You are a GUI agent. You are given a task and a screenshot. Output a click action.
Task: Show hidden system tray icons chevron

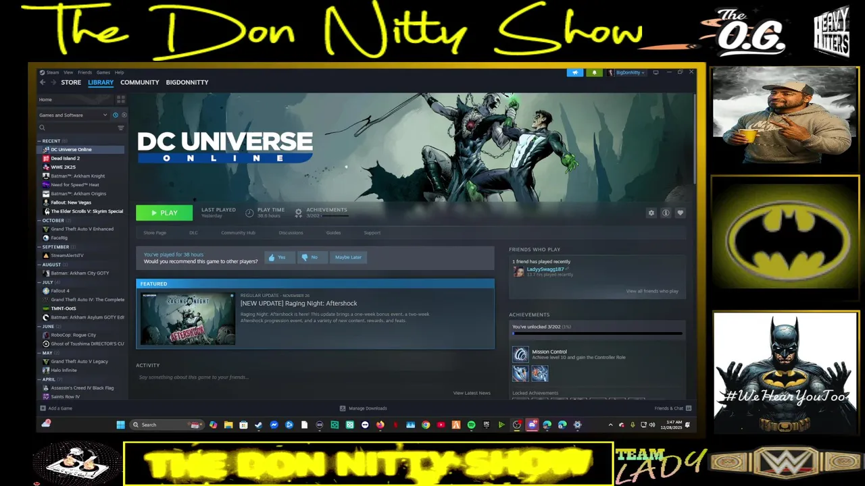coord(611,425)
